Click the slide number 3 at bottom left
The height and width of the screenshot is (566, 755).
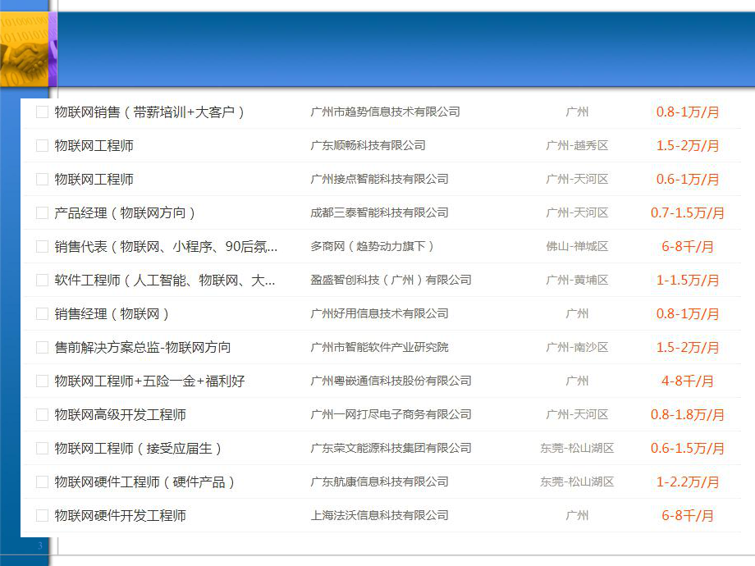point(38,544)
